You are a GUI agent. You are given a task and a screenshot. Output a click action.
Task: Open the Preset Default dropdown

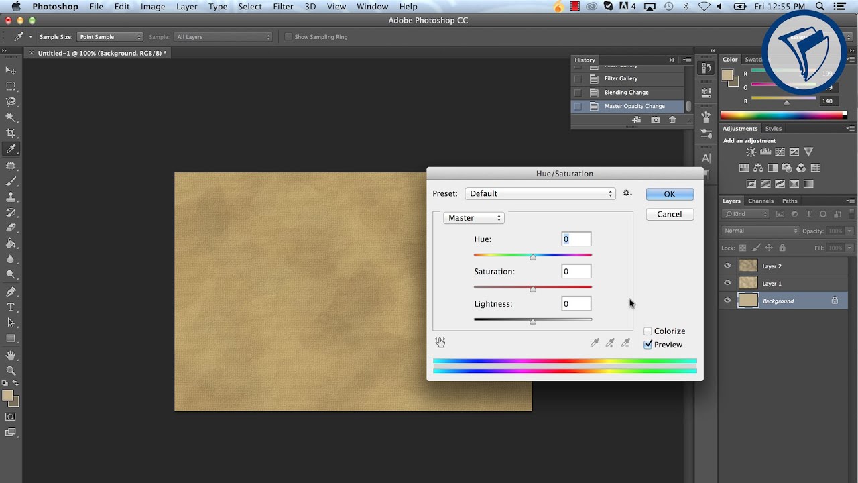tap(540, 193)
